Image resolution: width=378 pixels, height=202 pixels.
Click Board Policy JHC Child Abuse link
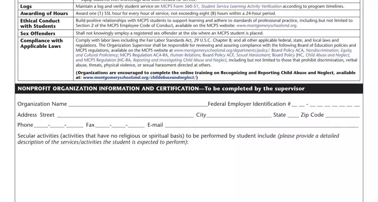tap(310, 55)
